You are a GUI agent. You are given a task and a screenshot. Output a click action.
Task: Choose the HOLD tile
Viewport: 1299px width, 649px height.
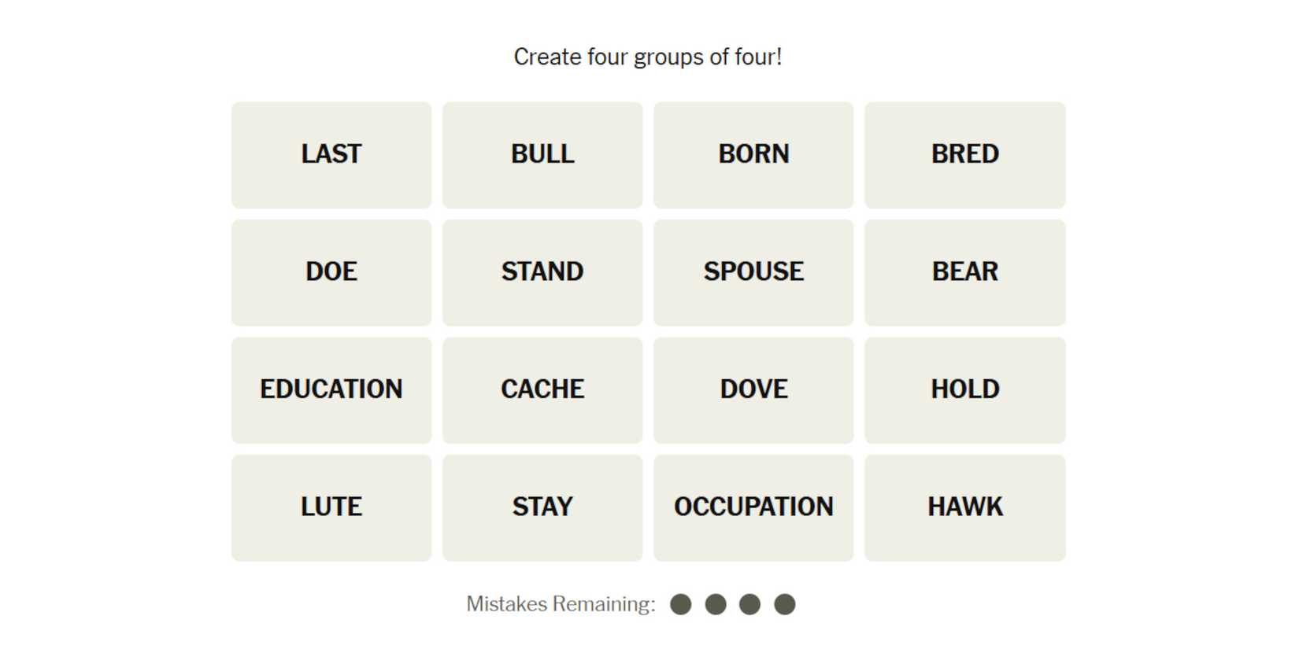(x=964, y=390)
